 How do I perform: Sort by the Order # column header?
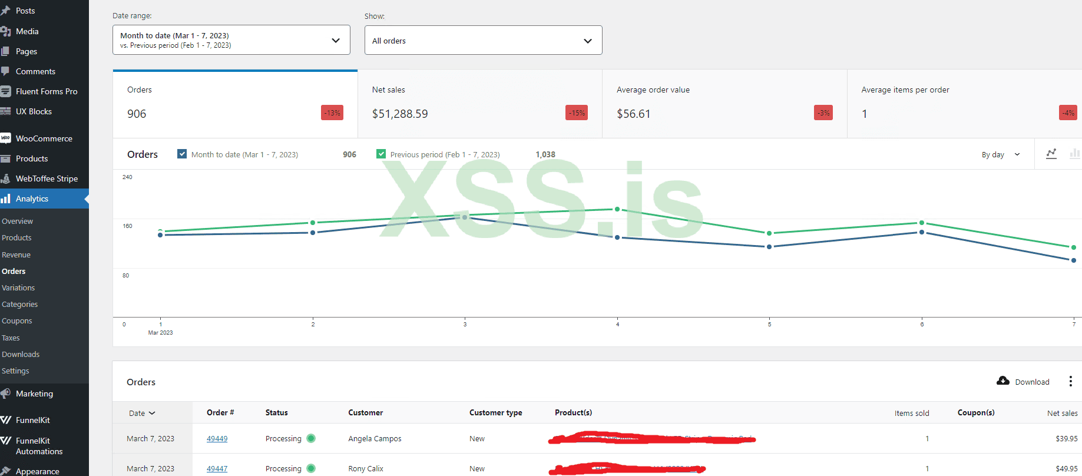pyautogui.click(x=220, y=412)
